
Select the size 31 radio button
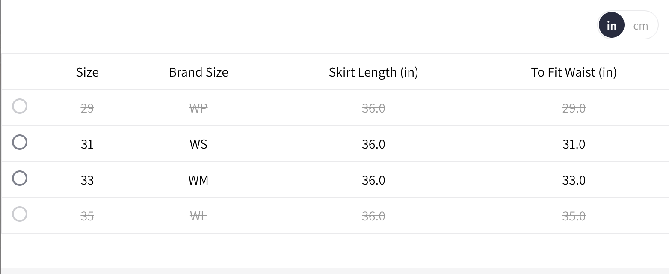[x=20, y=142]
